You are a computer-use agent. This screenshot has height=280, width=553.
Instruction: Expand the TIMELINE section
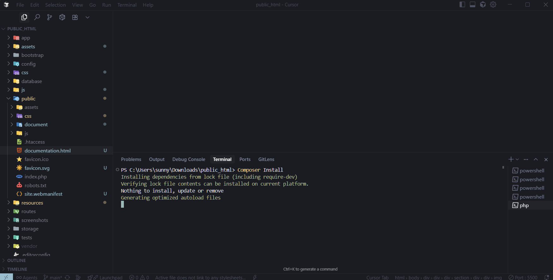17,269
